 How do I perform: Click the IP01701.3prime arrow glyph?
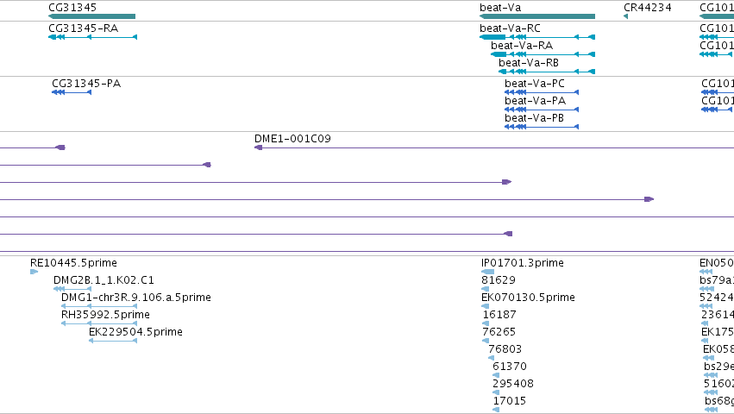487,272
